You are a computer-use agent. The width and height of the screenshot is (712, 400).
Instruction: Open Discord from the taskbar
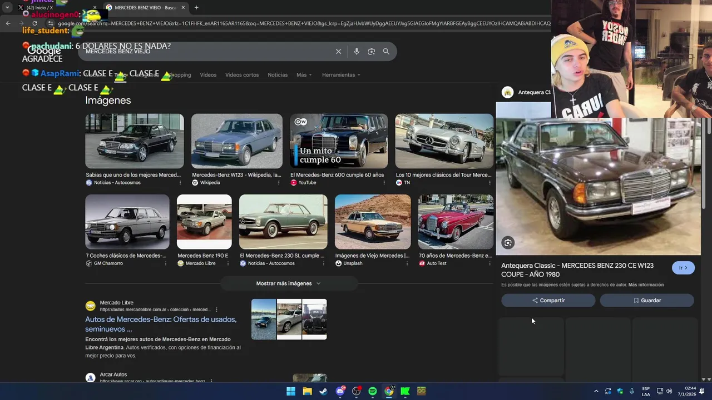click(x=340, y=391)
